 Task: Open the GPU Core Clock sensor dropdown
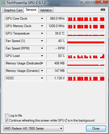click(42, 19)
